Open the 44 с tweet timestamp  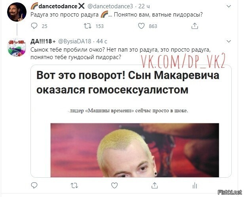coord(102,41)
